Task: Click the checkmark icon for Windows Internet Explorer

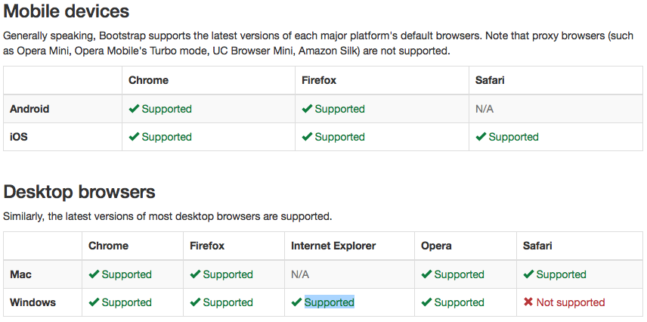Action: coord(296,302)
